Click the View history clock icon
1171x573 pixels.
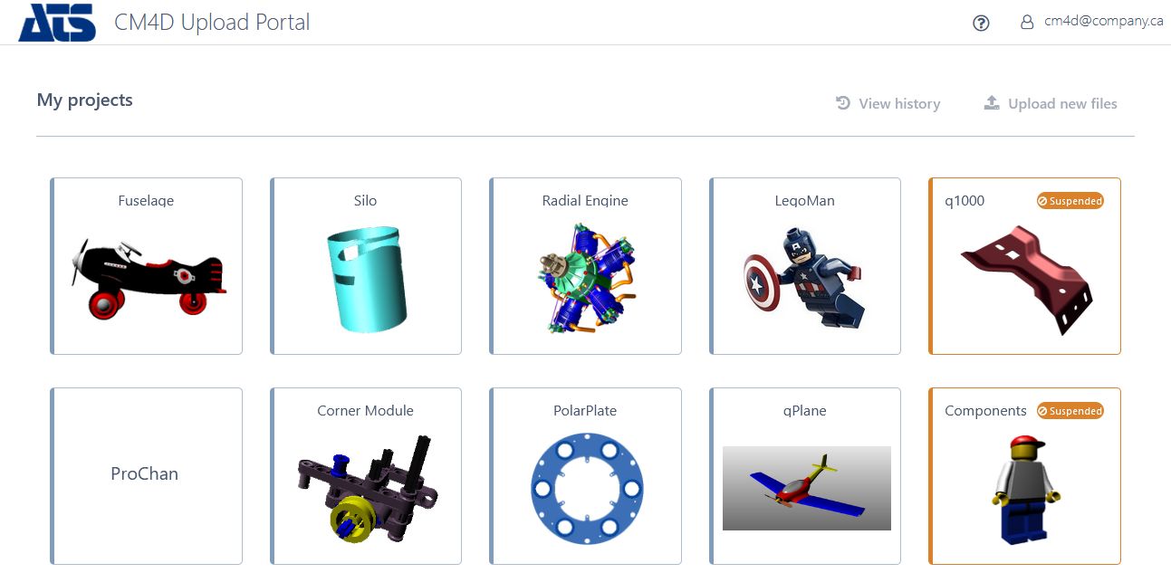pyautogui.click(x=843, y=103)
